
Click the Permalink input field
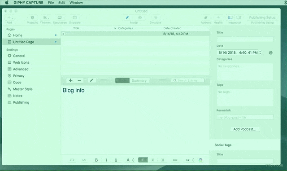pyautogui.click(x=245, y=117)
